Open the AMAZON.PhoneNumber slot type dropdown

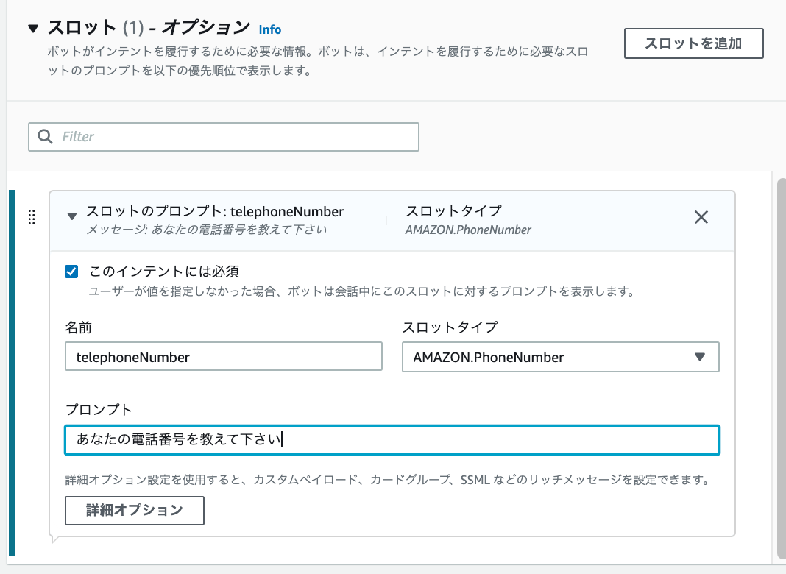(561, 357)
